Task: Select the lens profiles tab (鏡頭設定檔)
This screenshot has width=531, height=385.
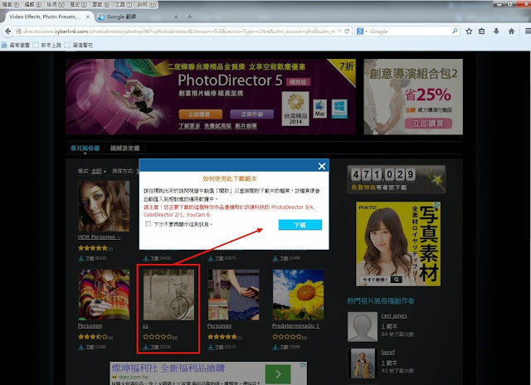Action: [x=125, y=148]
